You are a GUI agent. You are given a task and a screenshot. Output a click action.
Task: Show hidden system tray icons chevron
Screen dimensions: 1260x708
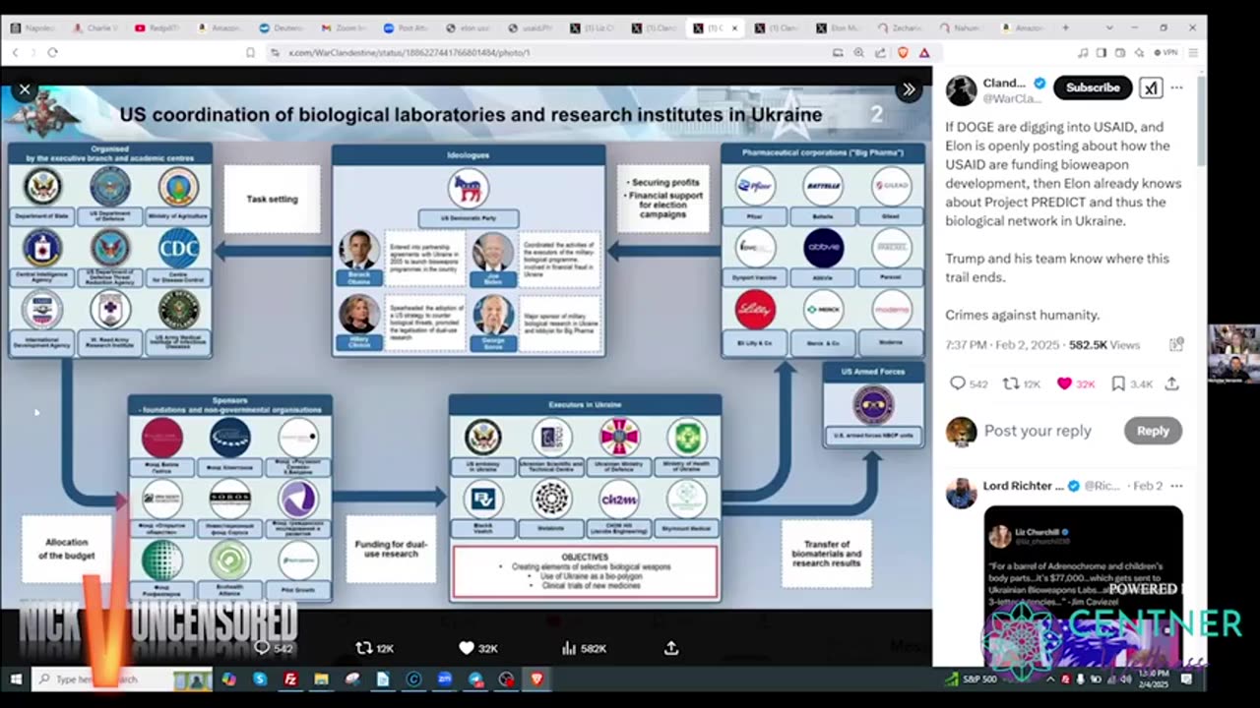[1051, 679]
